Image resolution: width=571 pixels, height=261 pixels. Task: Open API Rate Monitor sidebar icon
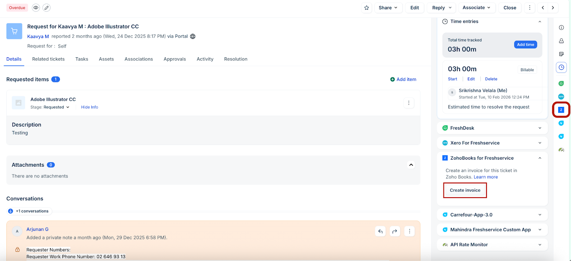pos(561,150)
